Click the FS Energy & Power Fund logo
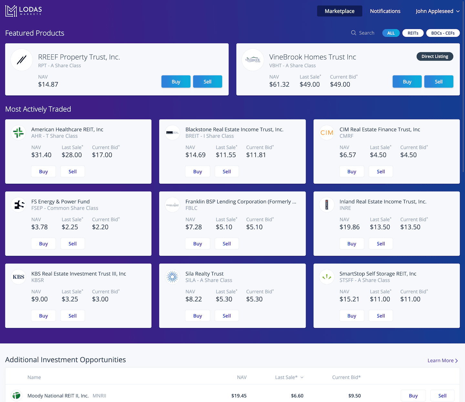Viewport: 465px width, 402px height. tap(18, 205)
